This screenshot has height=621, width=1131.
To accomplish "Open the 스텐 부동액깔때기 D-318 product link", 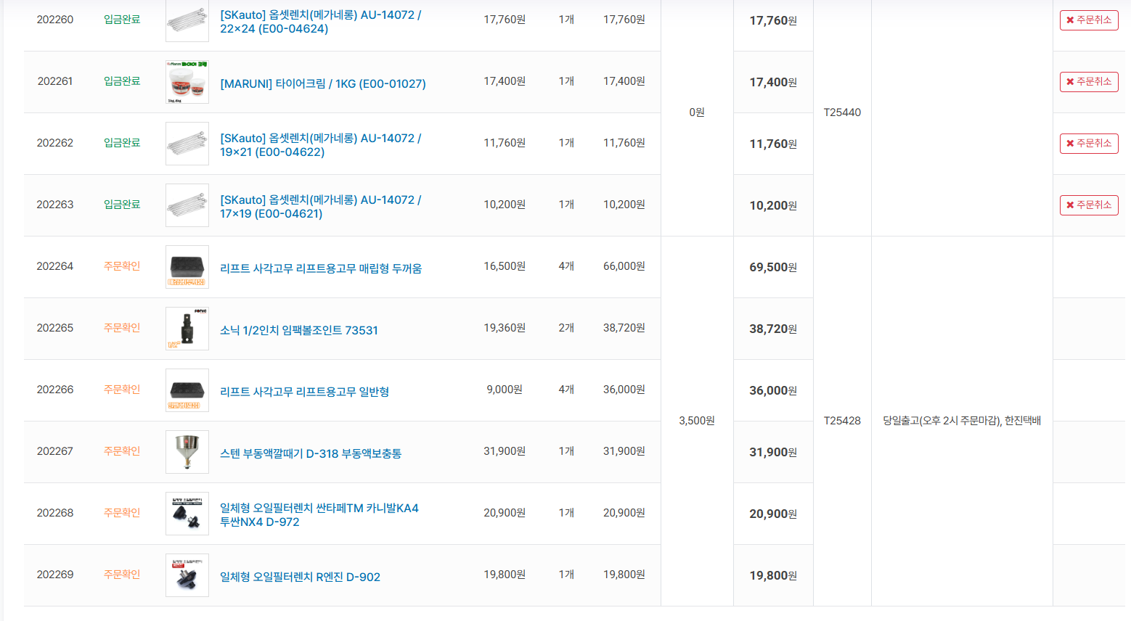I will point(310,453).
